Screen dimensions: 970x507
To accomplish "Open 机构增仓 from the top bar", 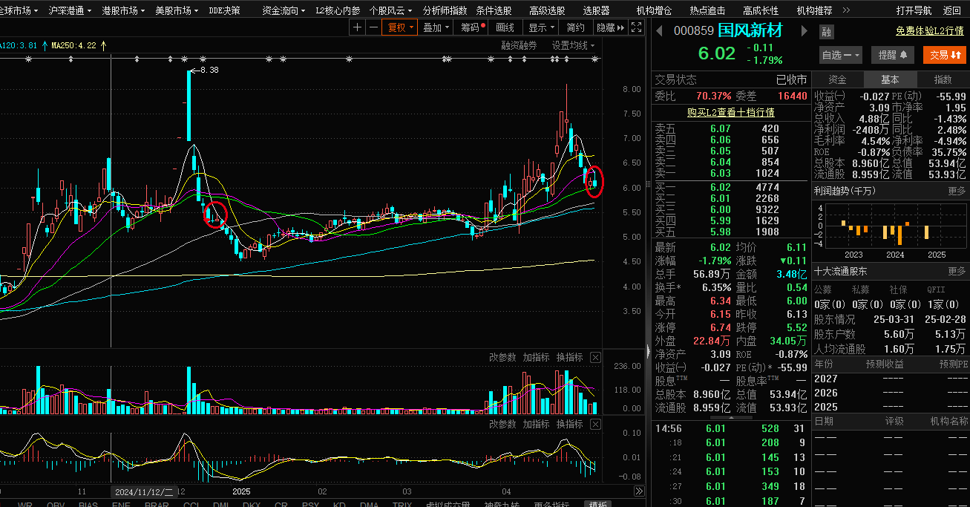I will 655,10.
